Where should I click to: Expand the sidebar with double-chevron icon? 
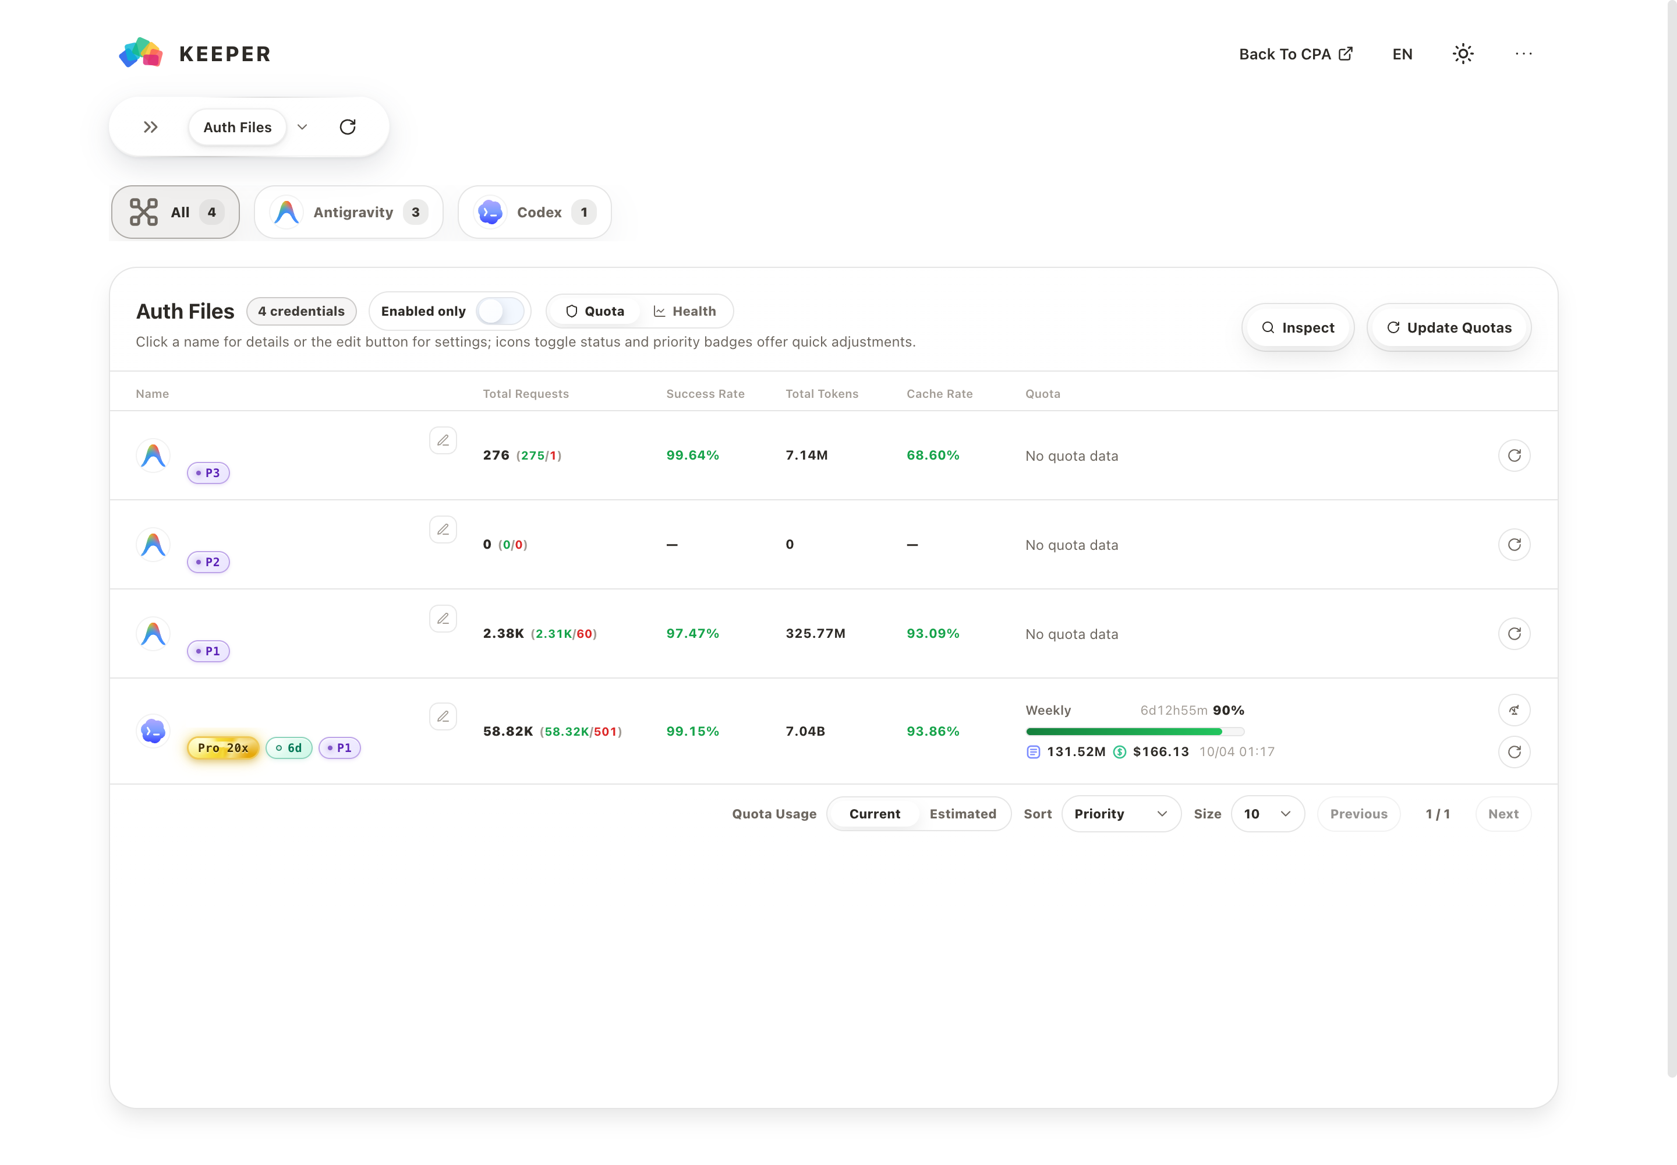pos(150,127)
